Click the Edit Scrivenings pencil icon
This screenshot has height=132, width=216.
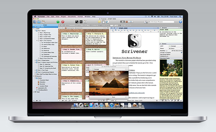(85, 21)
